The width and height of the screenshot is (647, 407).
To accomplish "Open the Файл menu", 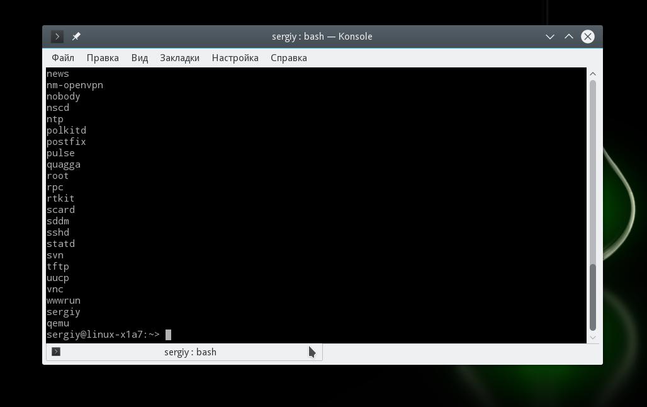I will [63, 58].
